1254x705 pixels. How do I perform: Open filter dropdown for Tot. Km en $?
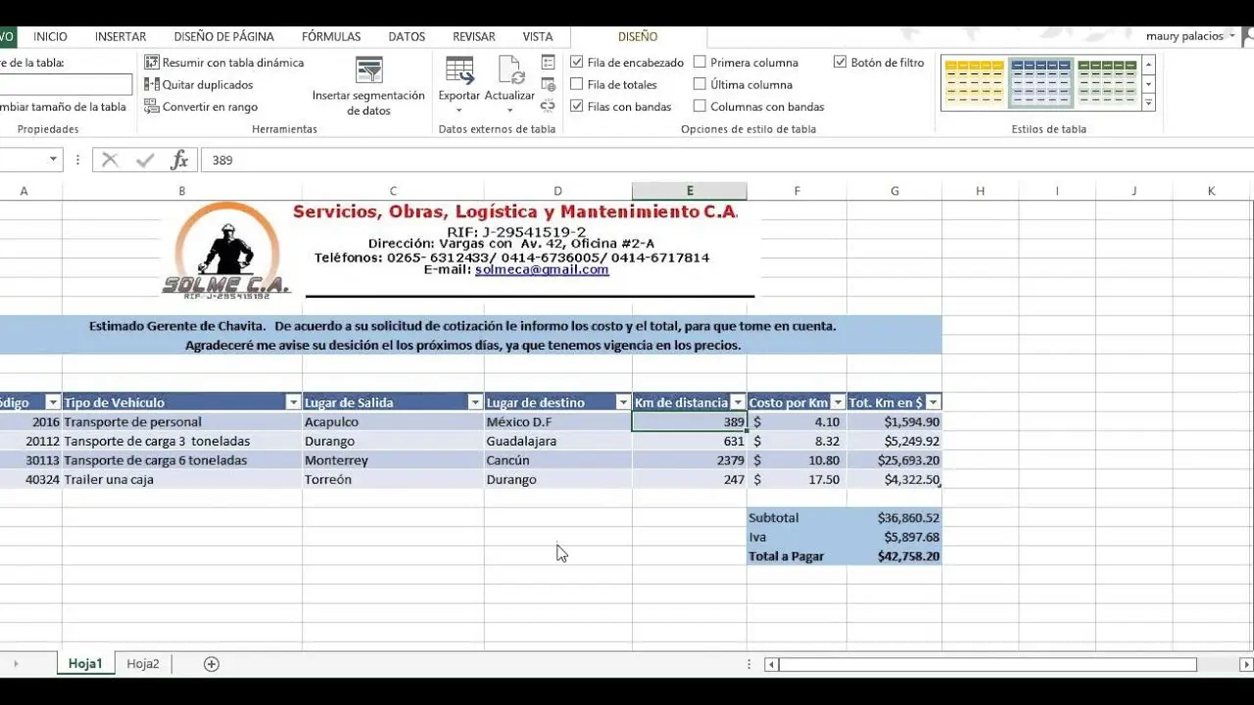point(933,402)
